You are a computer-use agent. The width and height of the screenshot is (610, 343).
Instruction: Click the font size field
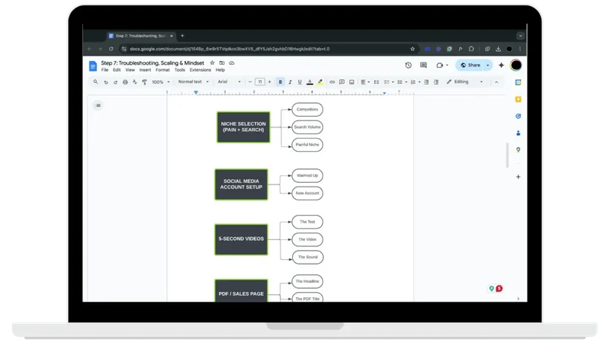click(x=260, y=82)
